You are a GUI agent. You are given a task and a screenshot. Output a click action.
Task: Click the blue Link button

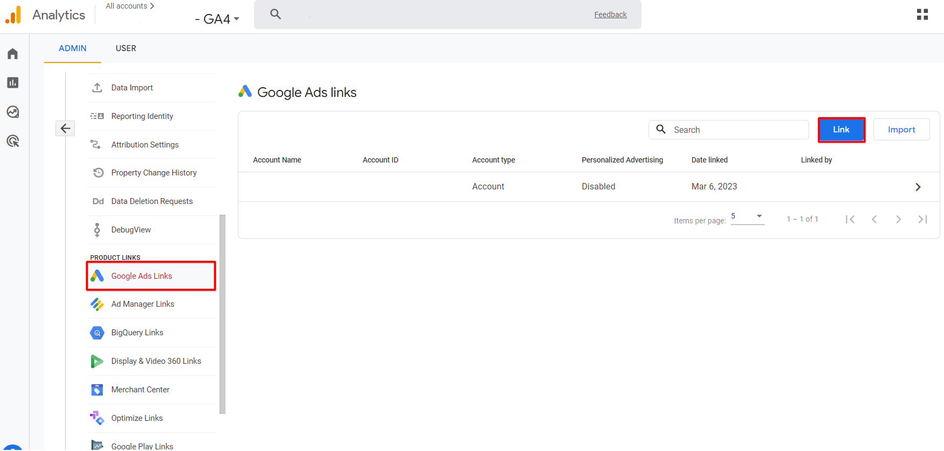click(841, 130)
